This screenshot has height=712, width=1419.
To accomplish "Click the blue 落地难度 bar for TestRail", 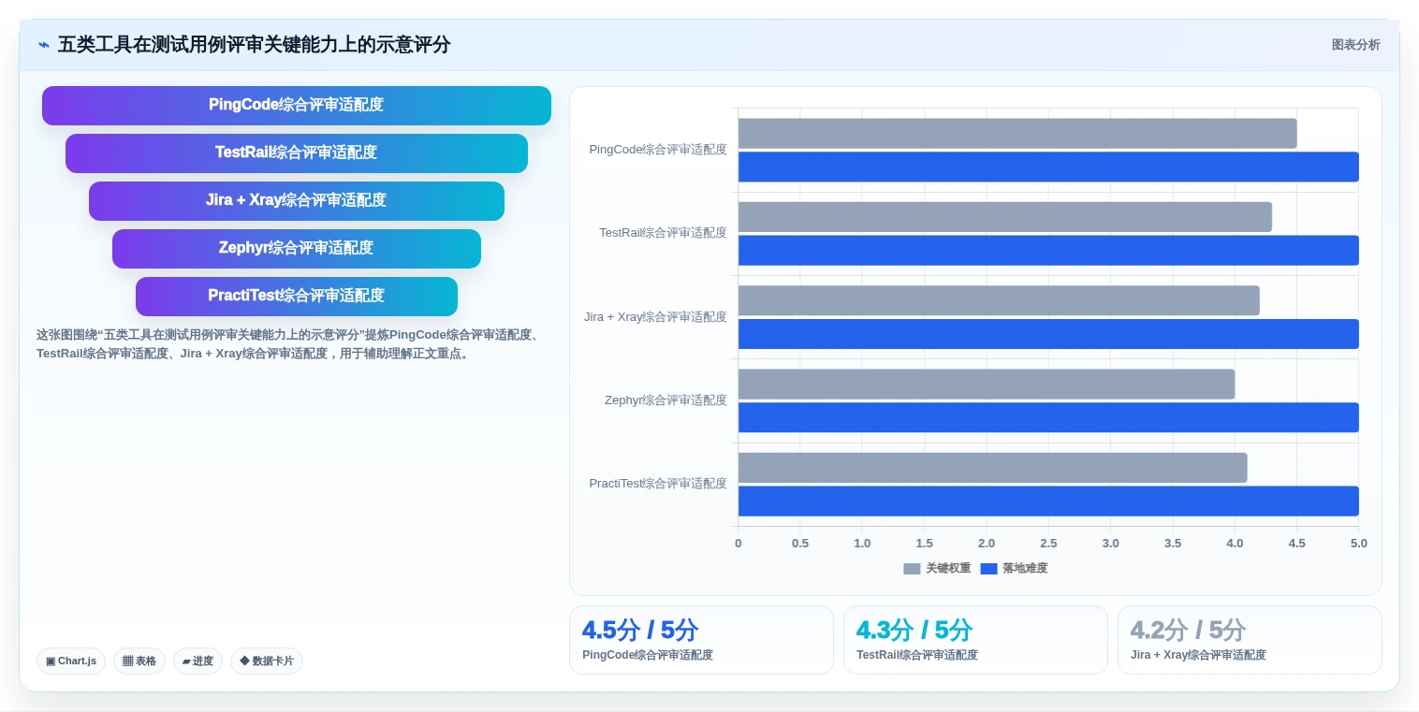I will coord(1048,251).
